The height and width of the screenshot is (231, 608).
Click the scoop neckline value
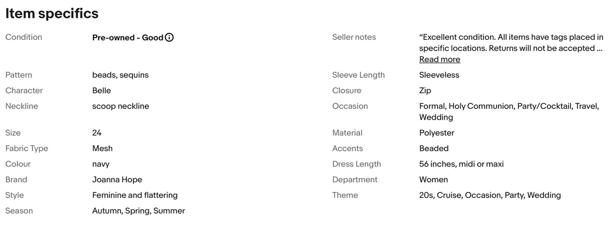pyautogui.click(x=120, y=106)
